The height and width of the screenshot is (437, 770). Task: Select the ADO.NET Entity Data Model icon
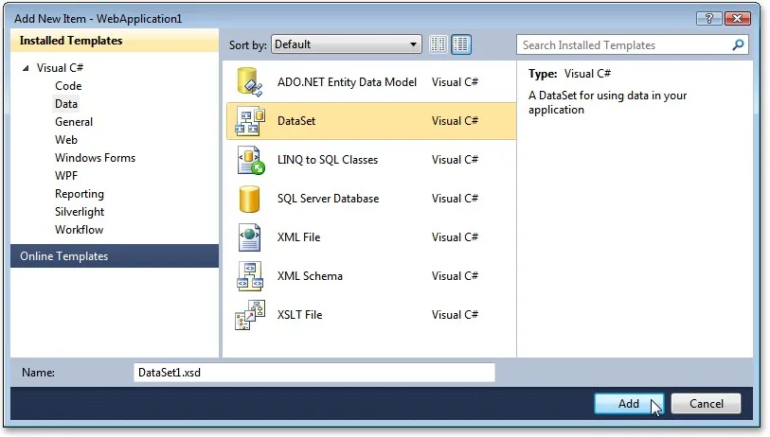click(250, 82)
